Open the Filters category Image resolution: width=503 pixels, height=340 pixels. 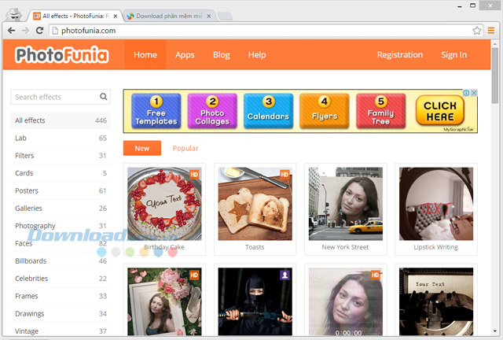[x=61, y=156]
